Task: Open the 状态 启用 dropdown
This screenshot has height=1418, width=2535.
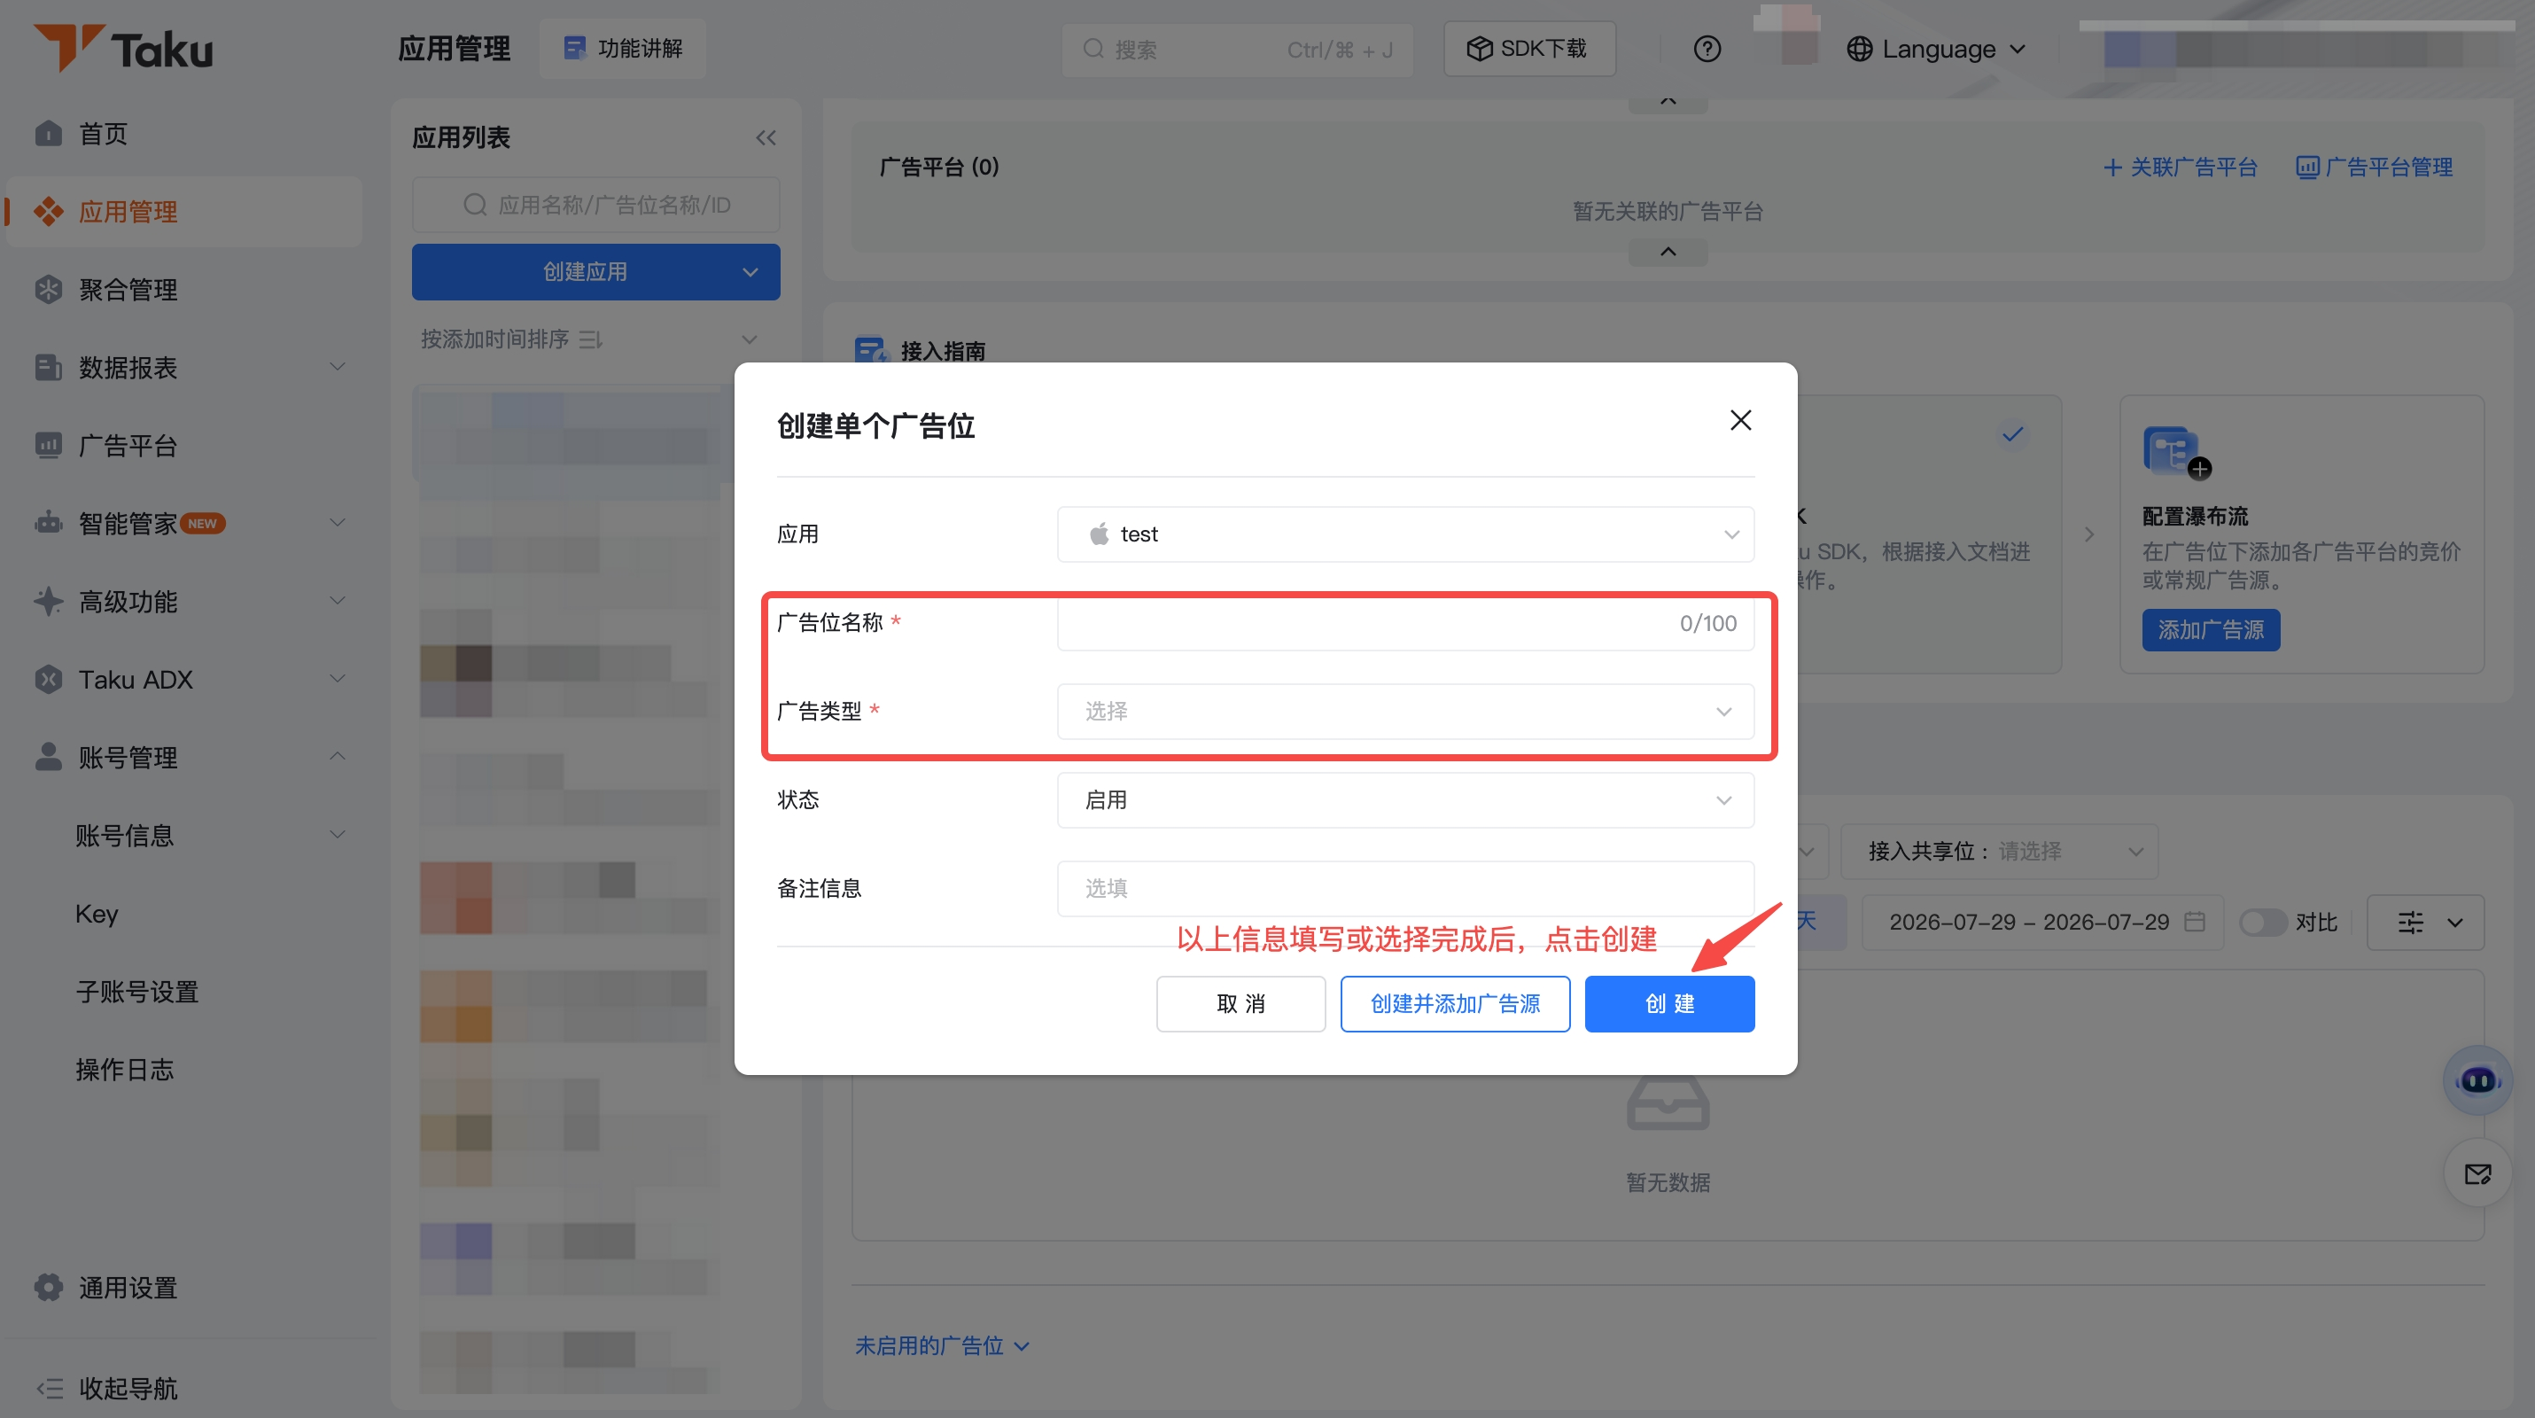Action: click(1404, 800)
